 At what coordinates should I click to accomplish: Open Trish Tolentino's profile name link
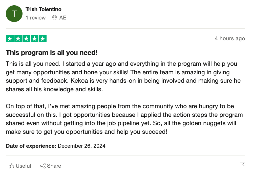(x=44, y=9)
